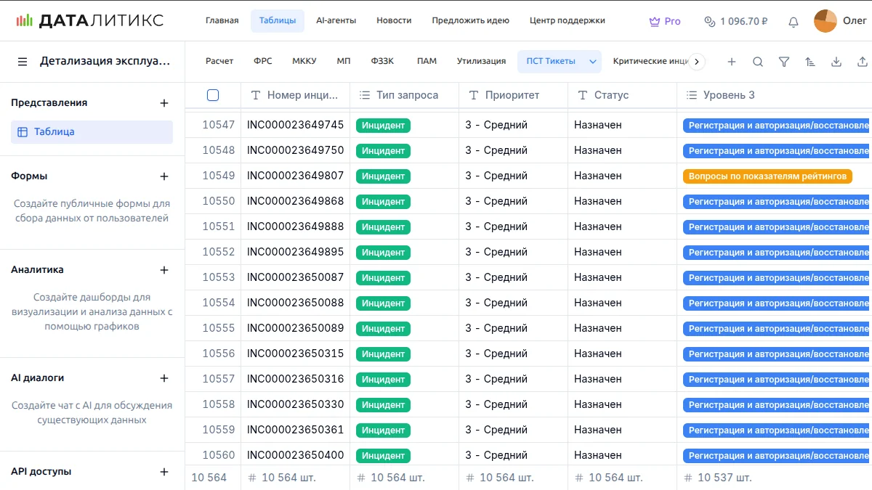Switch to the Утилизация tab
This screenshot has width=872, height=490.
481,61
